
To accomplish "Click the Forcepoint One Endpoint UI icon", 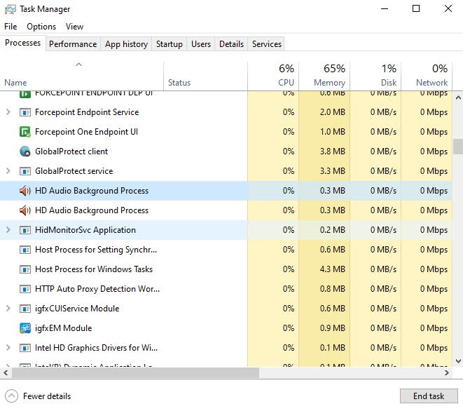I will tap(25, 132).
